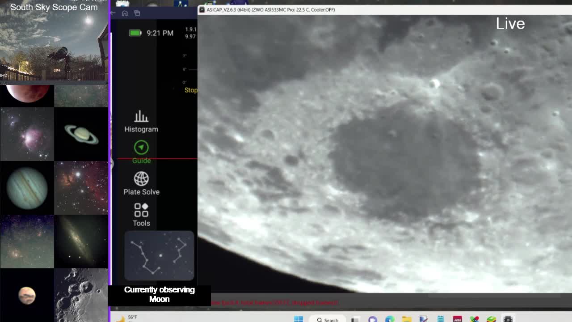Tap the Android back arrow
The height and width of the screenshot is (322, 572).
click(x=113, y=13)
